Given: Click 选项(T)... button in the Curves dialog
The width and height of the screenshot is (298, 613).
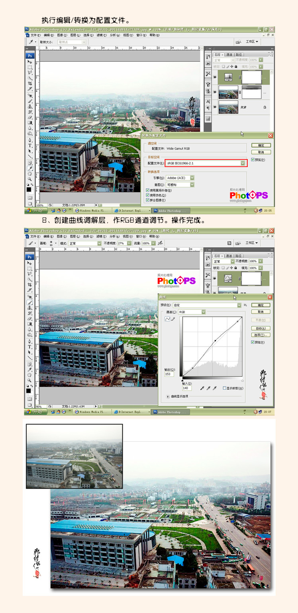Looking at the screenshot, I should pos(261,335).
